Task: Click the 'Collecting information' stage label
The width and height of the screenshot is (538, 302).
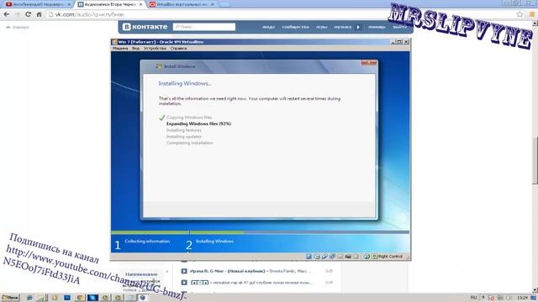Action: pyautogui.click(x=147, y=241)
